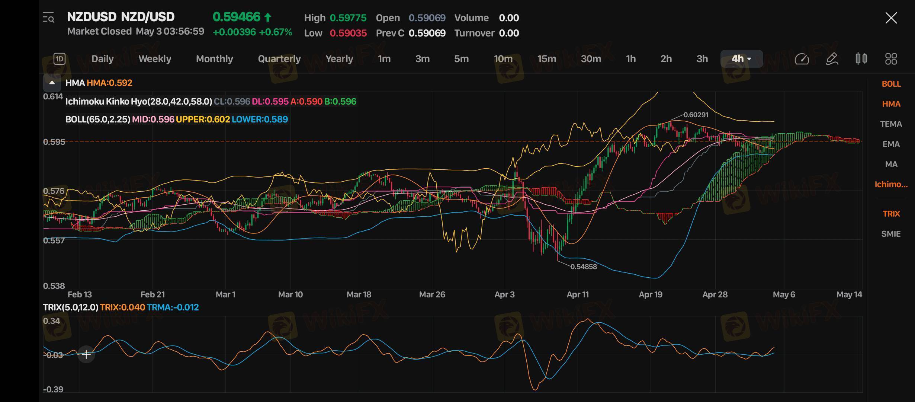Select the 15m timeframe tab
This screenshot has width=915, height=402.
click(546, 59)
